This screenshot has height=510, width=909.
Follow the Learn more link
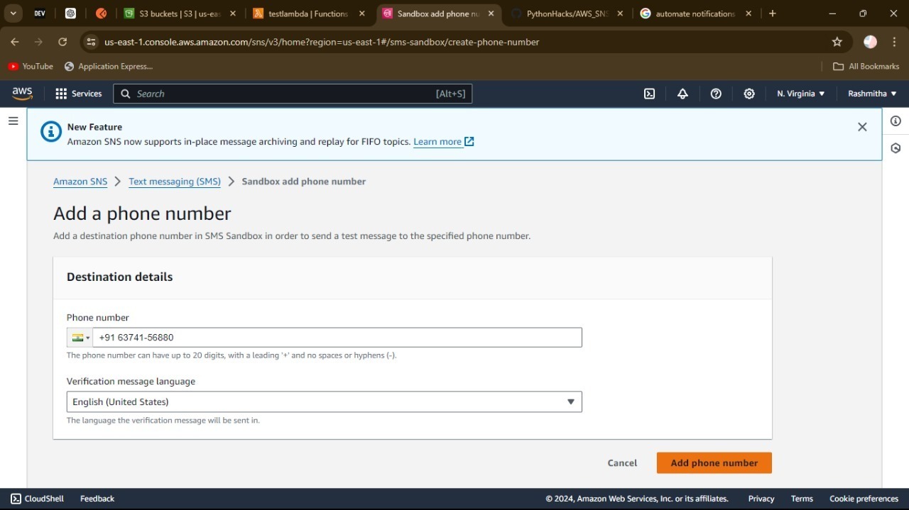coord(437,142)
